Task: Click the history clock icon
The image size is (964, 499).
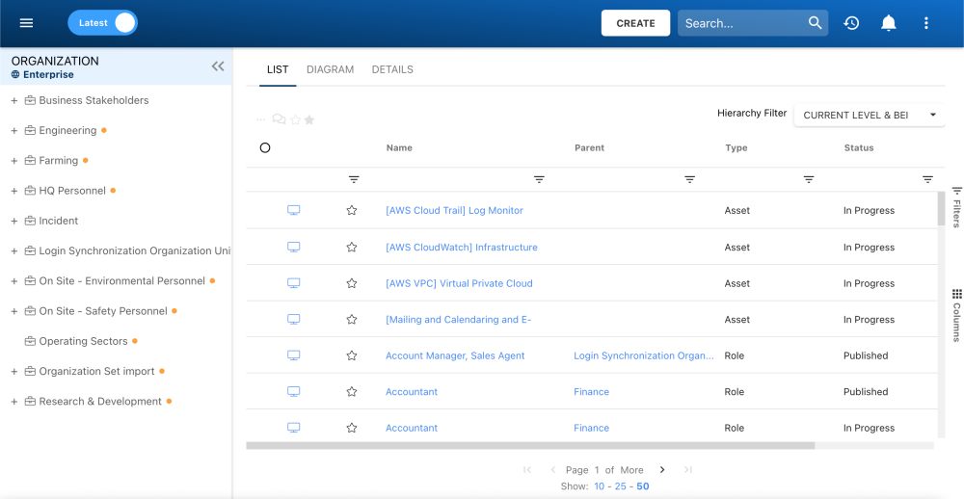Action: [851, 23]
